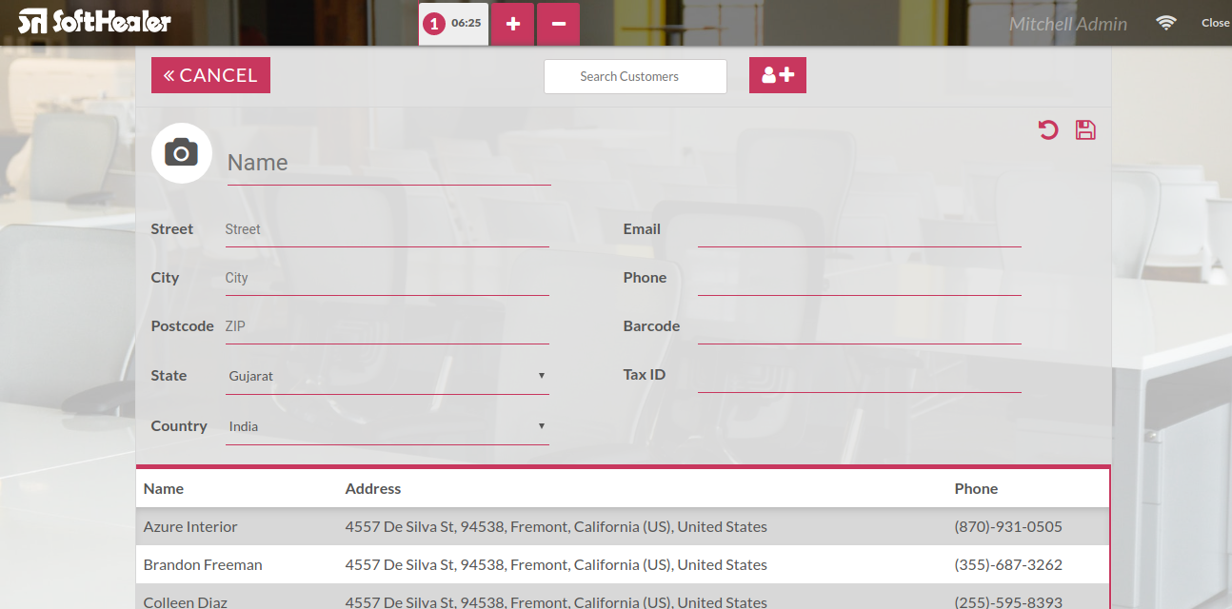Click the Email input field
Screen dimensions: 1232x609
coord(860,229)
